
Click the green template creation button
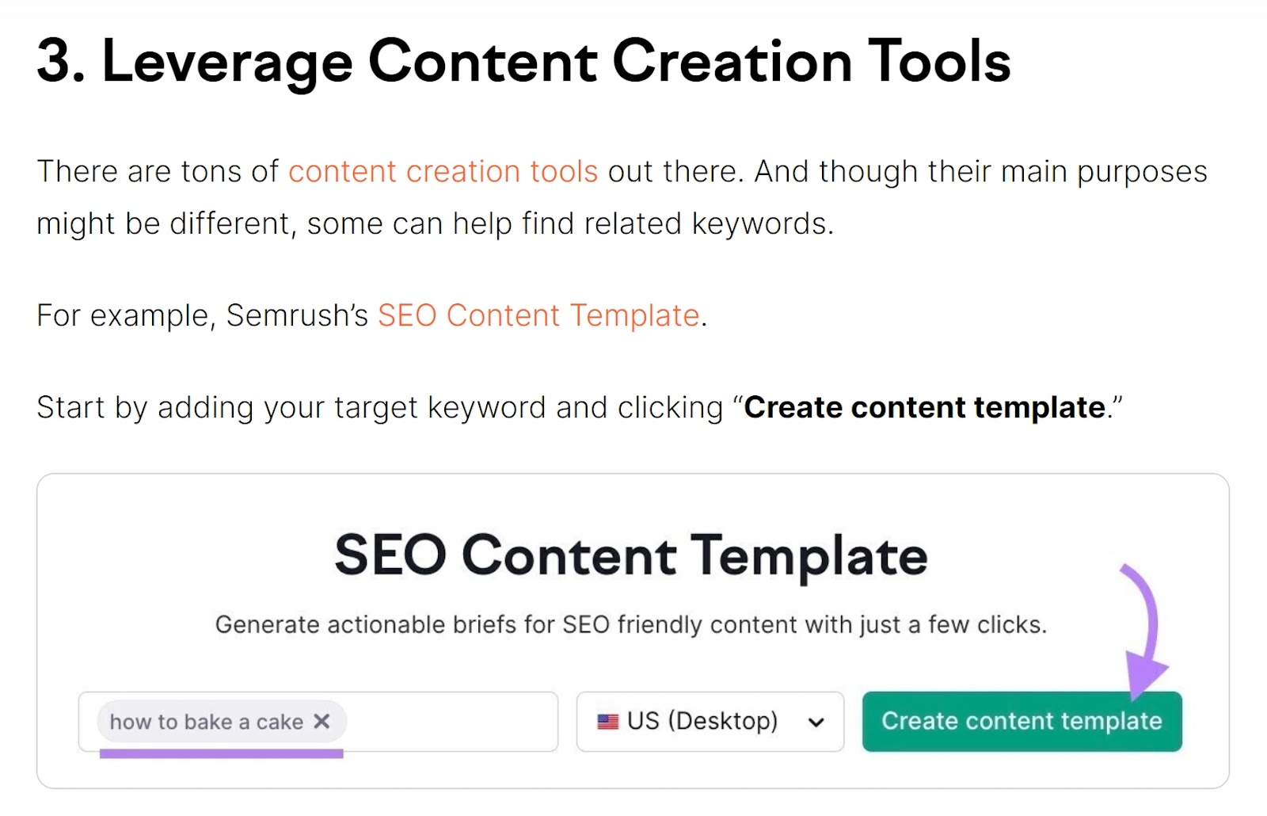(x=1022, y=721)
